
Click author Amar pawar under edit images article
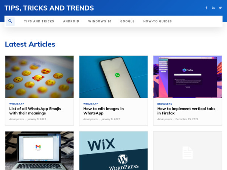pos(91,119)
